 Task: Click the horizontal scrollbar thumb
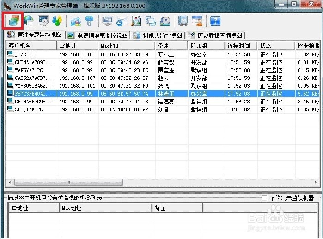coord(68,182)
